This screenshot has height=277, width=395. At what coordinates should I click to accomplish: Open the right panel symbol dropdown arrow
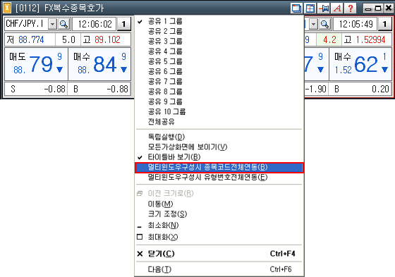314,24
